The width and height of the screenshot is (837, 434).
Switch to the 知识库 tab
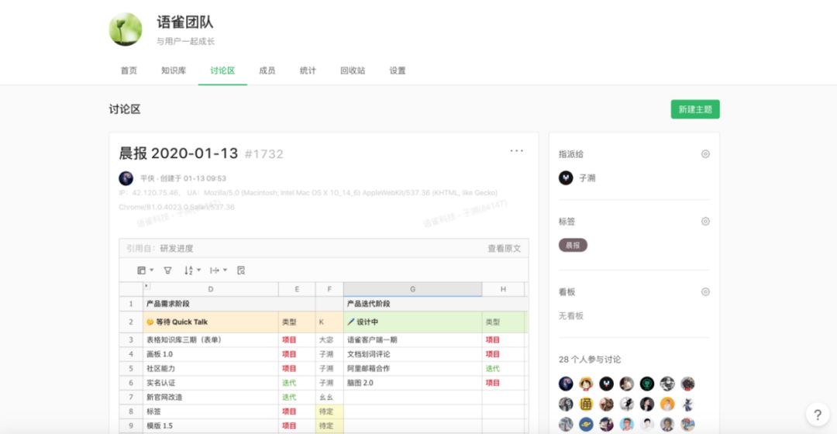[174, 71]
